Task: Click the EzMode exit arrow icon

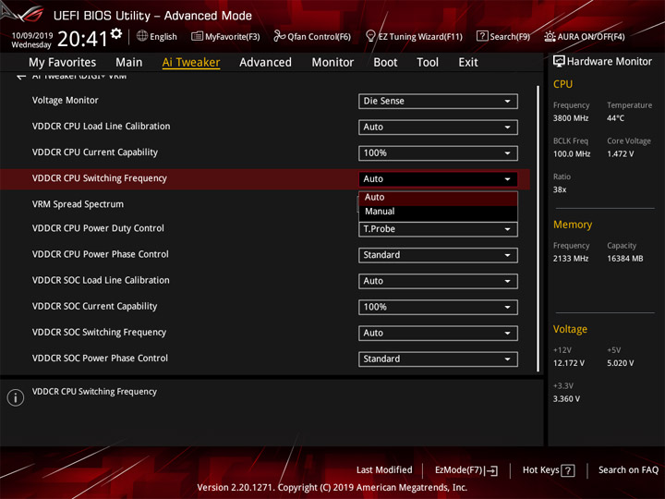Action: pyautogui.click(x=492, y=470)
